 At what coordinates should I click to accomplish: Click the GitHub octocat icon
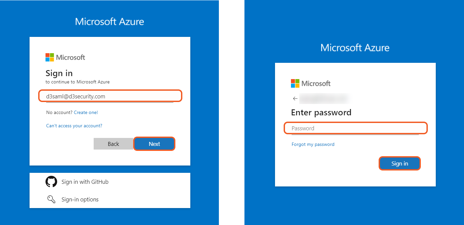(51, 182)
